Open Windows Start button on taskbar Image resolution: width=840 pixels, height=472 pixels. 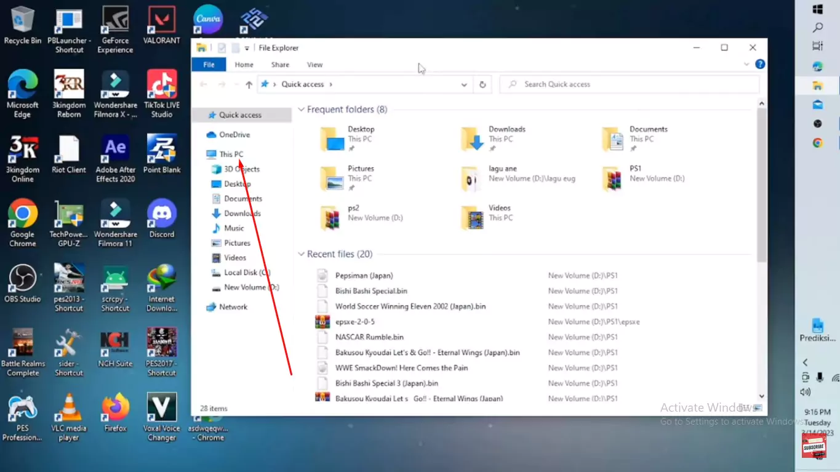pos(818,9)
